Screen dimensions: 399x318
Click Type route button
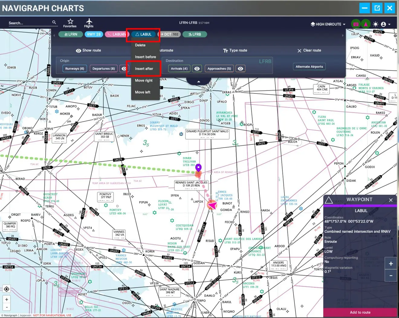pos(235,50)
